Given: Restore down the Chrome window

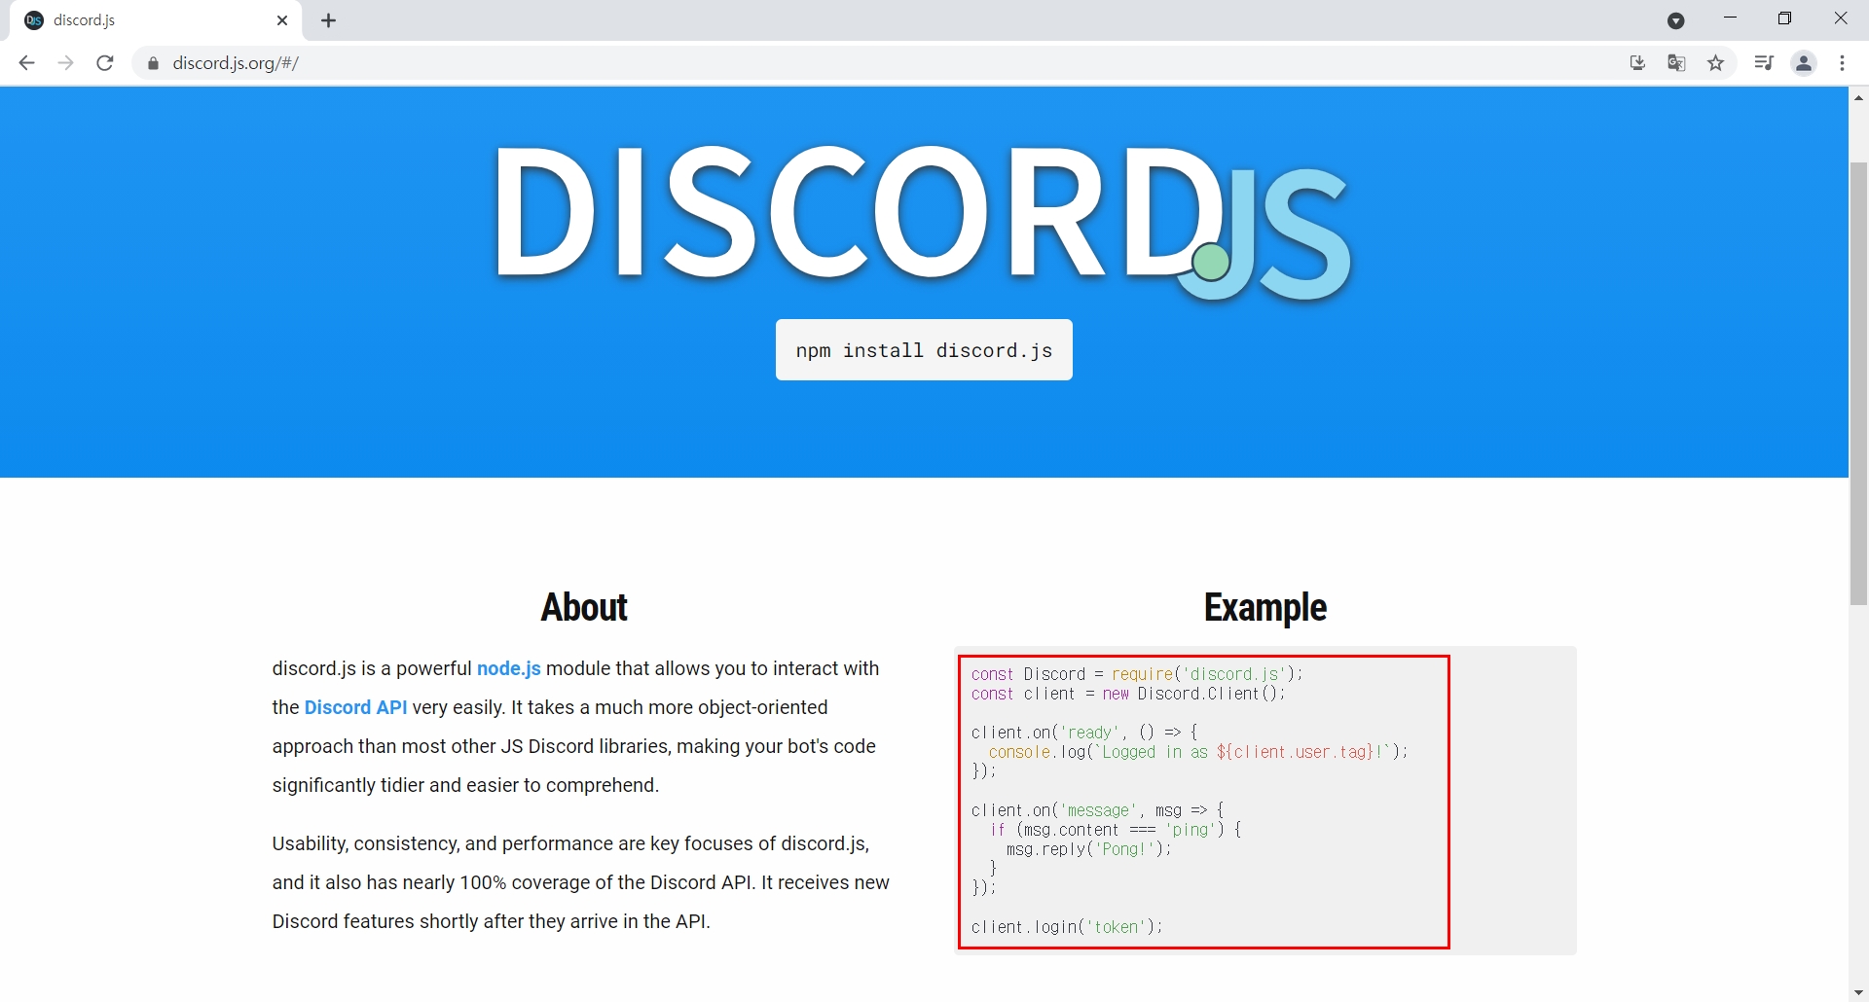Looking at the screenshot, I should (1785, 19).
